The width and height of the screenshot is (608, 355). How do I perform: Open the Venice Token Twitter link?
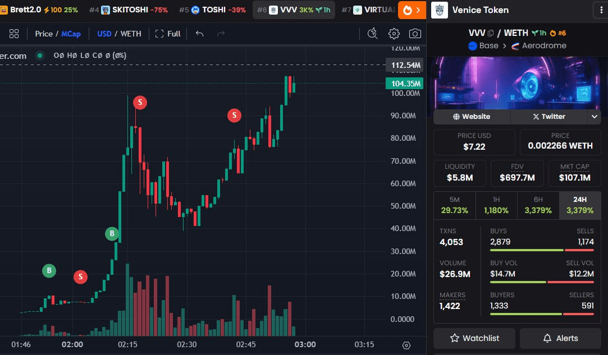(x=548, y=117)
